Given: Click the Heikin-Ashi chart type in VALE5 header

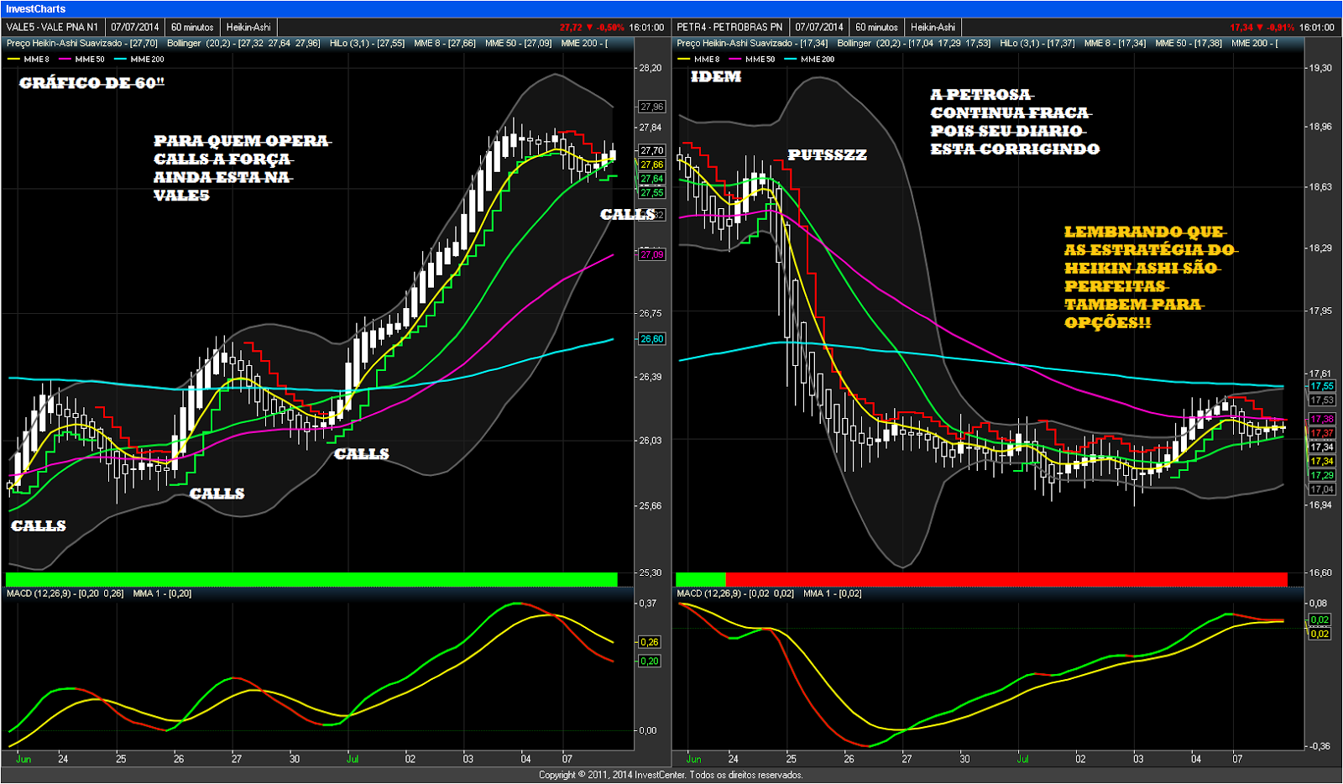Looking at the screenshot, I should click(248, 27).
